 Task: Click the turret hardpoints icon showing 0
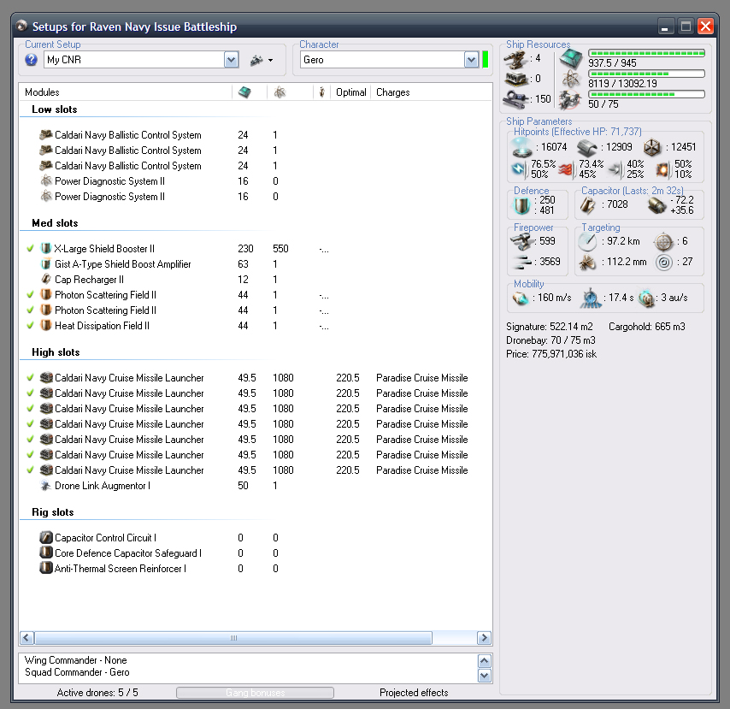[515, 80]
